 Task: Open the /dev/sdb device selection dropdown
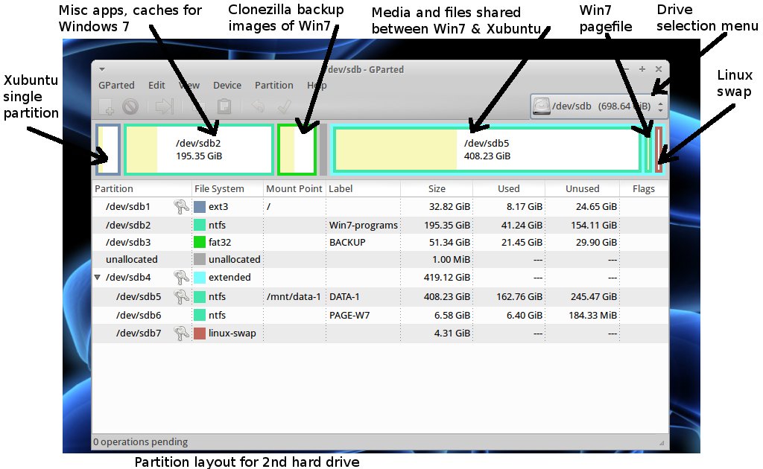(598, 106)
